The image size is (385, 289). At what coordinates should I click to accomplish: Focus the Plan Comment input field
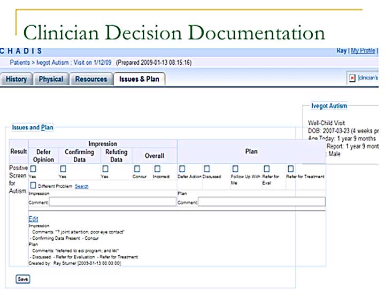coord(261,202)
